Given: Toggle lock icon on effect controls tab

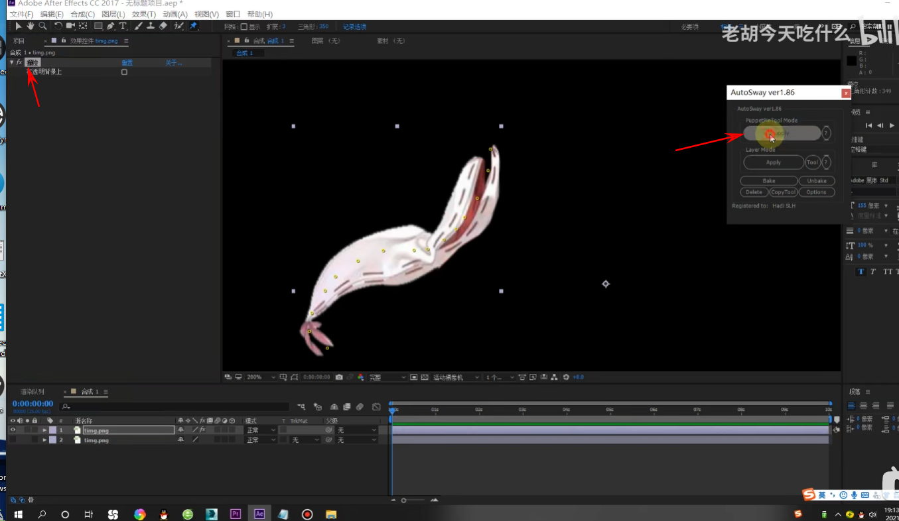Looking at the screenshot, I should (64, 40).
